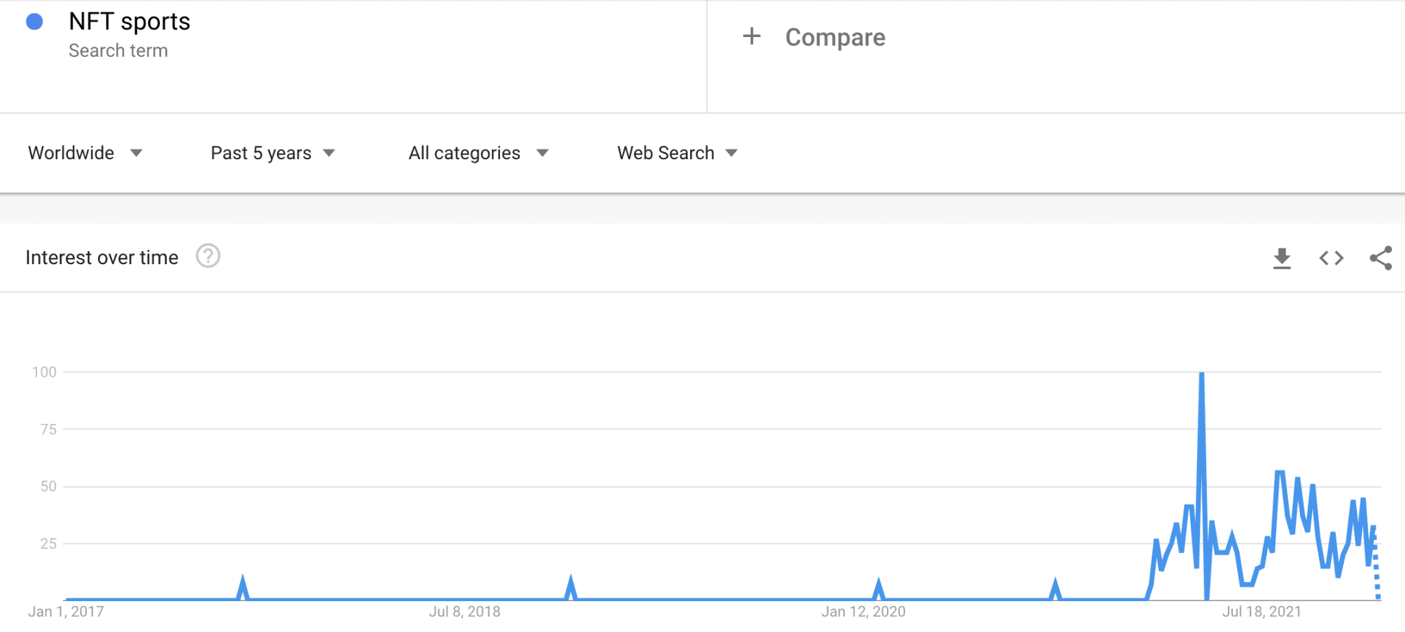Click the blue dot for NFT sports
This screenshot has height=632, width=1405.
(34, 22)
